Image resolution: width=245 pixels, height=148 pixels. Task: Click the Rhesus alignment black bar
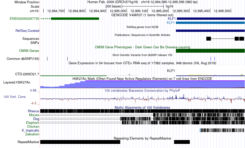pyautogui.click(x=143, y=111)
